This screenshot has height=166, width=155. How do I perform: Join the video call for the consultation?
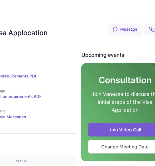click(x=121, y=130)
